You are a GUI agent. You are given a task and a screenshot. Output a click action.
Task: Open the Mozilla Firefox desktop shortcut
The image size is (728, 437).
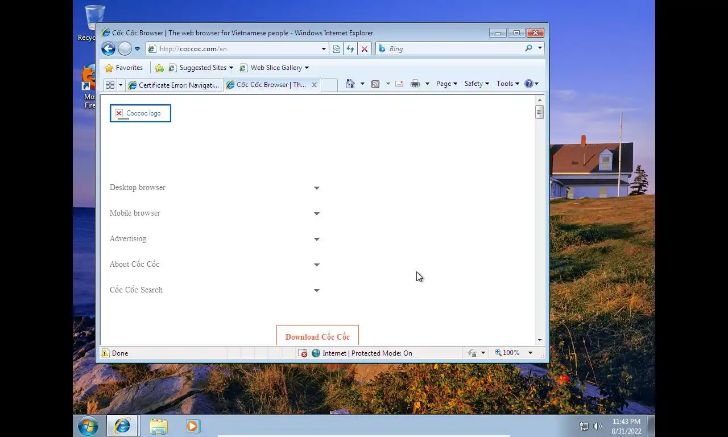point(90,86)
